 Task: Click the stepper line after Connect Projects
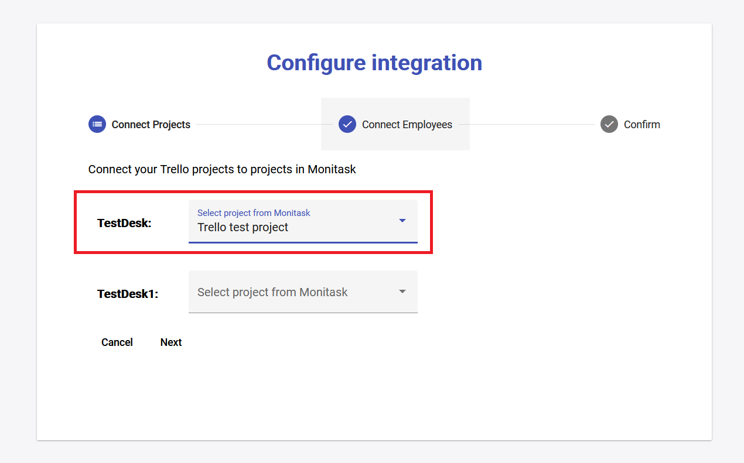(x=258, y=125)
